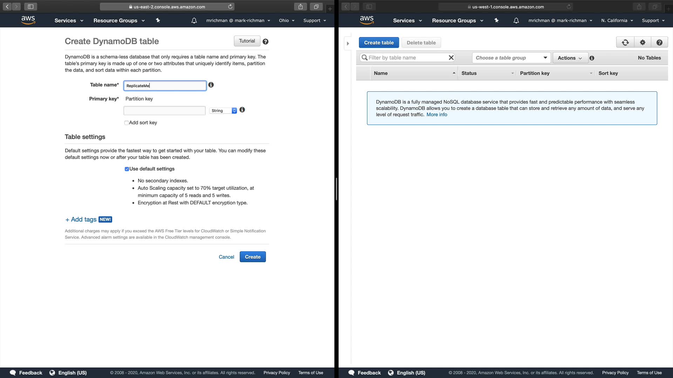The width and height of the screenshot is (673, 378).
Task: Open the String data type dropdown
Action: point(223,111)
